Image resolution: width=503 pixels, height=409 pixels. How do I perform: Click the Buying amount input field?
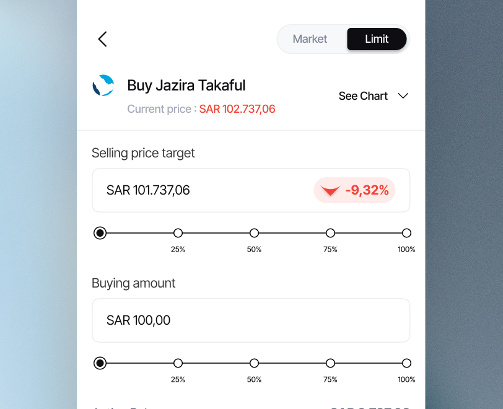(250, 320)
